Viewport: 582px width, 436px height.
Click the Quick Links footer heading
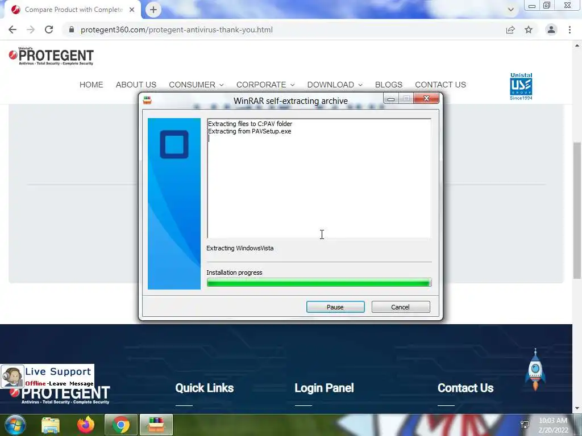pos(205,388)
